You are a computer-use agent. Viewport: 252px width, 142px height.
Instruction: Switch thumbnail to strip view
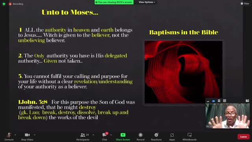pyautogui.click(x=219, y=101)
